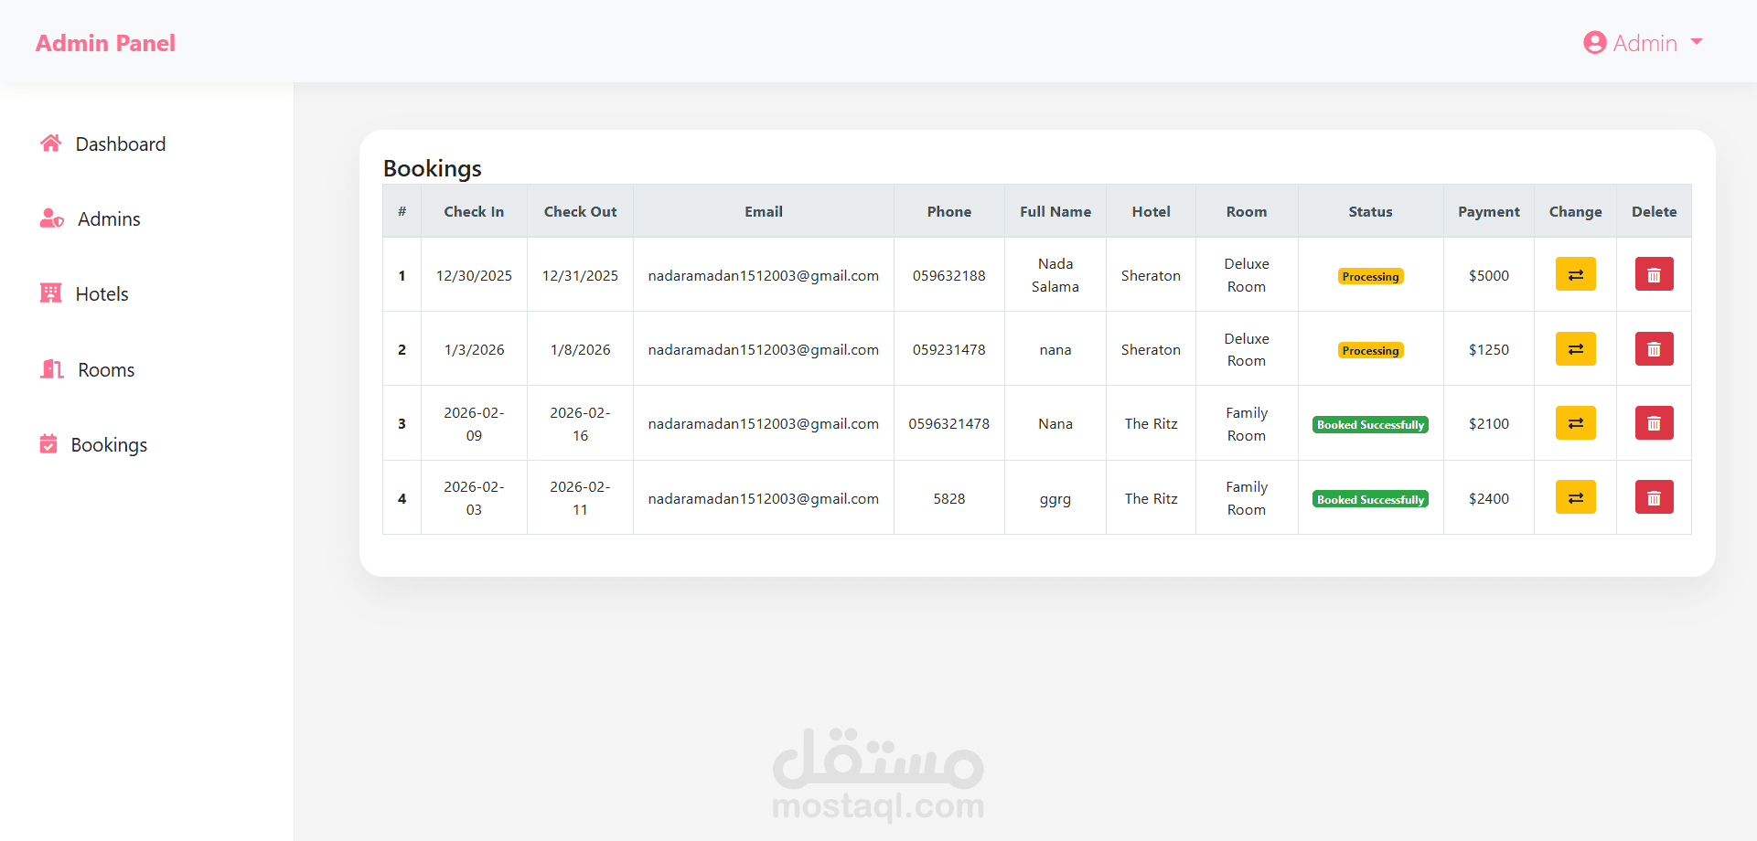
Task: Click the Bookings calendar icon
Action: [48, 444]
